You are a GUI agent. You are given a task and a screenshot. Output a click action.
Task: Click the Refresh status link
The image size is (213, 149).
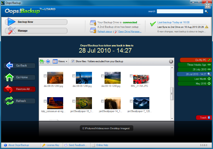coord(104,31)
